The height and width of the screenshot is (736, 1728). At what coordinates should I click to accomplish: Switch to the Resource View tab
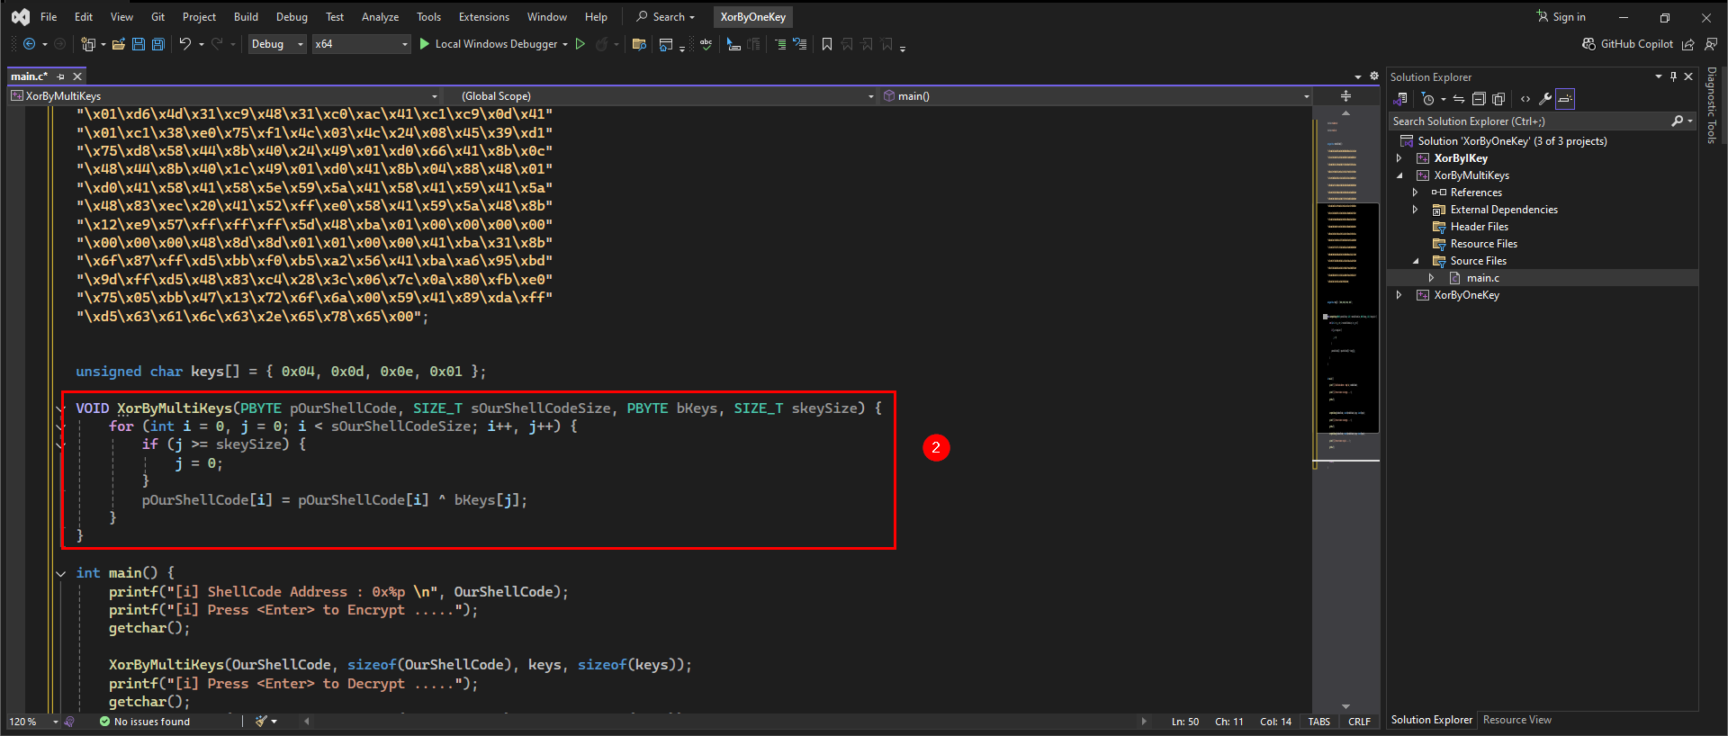coord(1516,720)
